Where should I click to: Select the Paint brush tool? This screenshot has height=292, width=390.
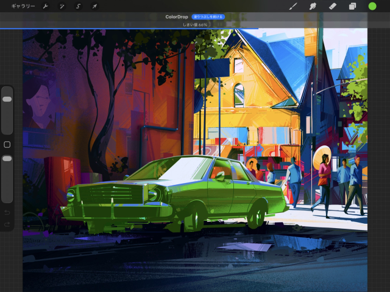click(x=293, y=6)
